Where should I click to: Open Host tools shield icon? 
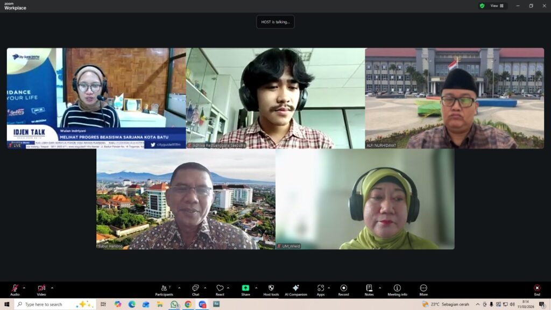[271, 289]
